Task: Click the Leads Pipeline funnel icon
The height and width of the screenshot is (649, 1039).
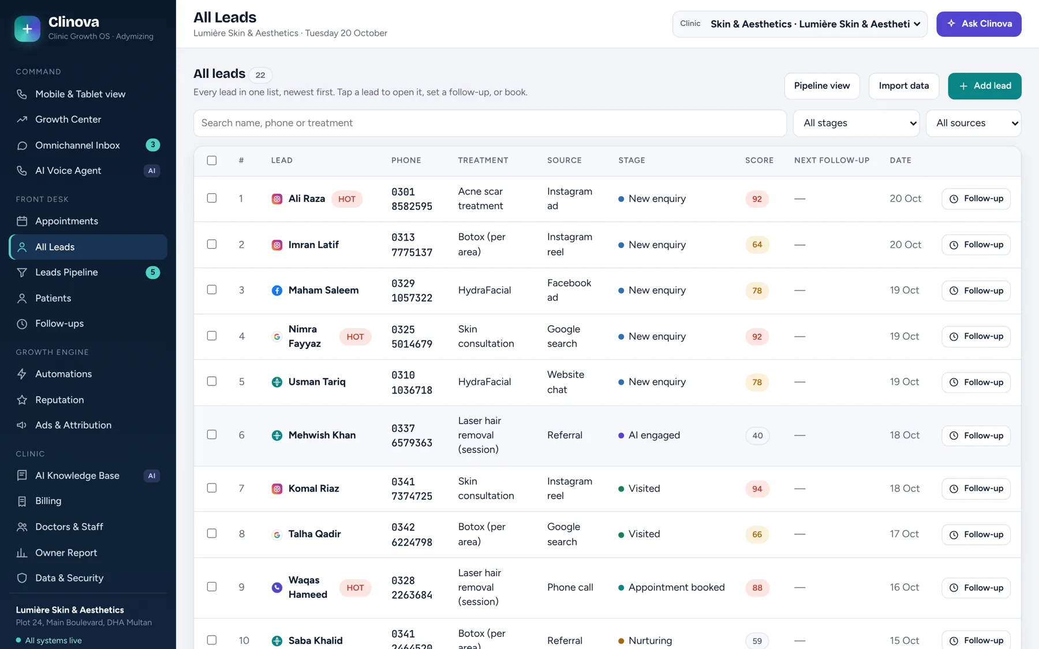Action: click(22, 272)
